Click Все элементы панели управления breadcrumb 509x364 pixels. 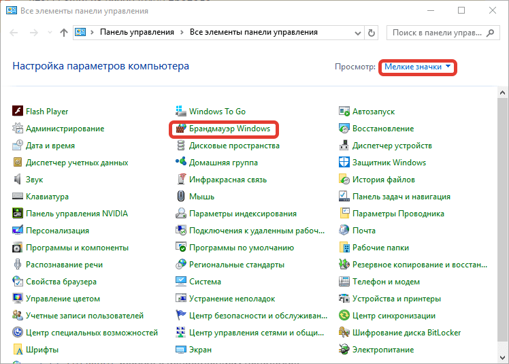click(x=254, y=32)
